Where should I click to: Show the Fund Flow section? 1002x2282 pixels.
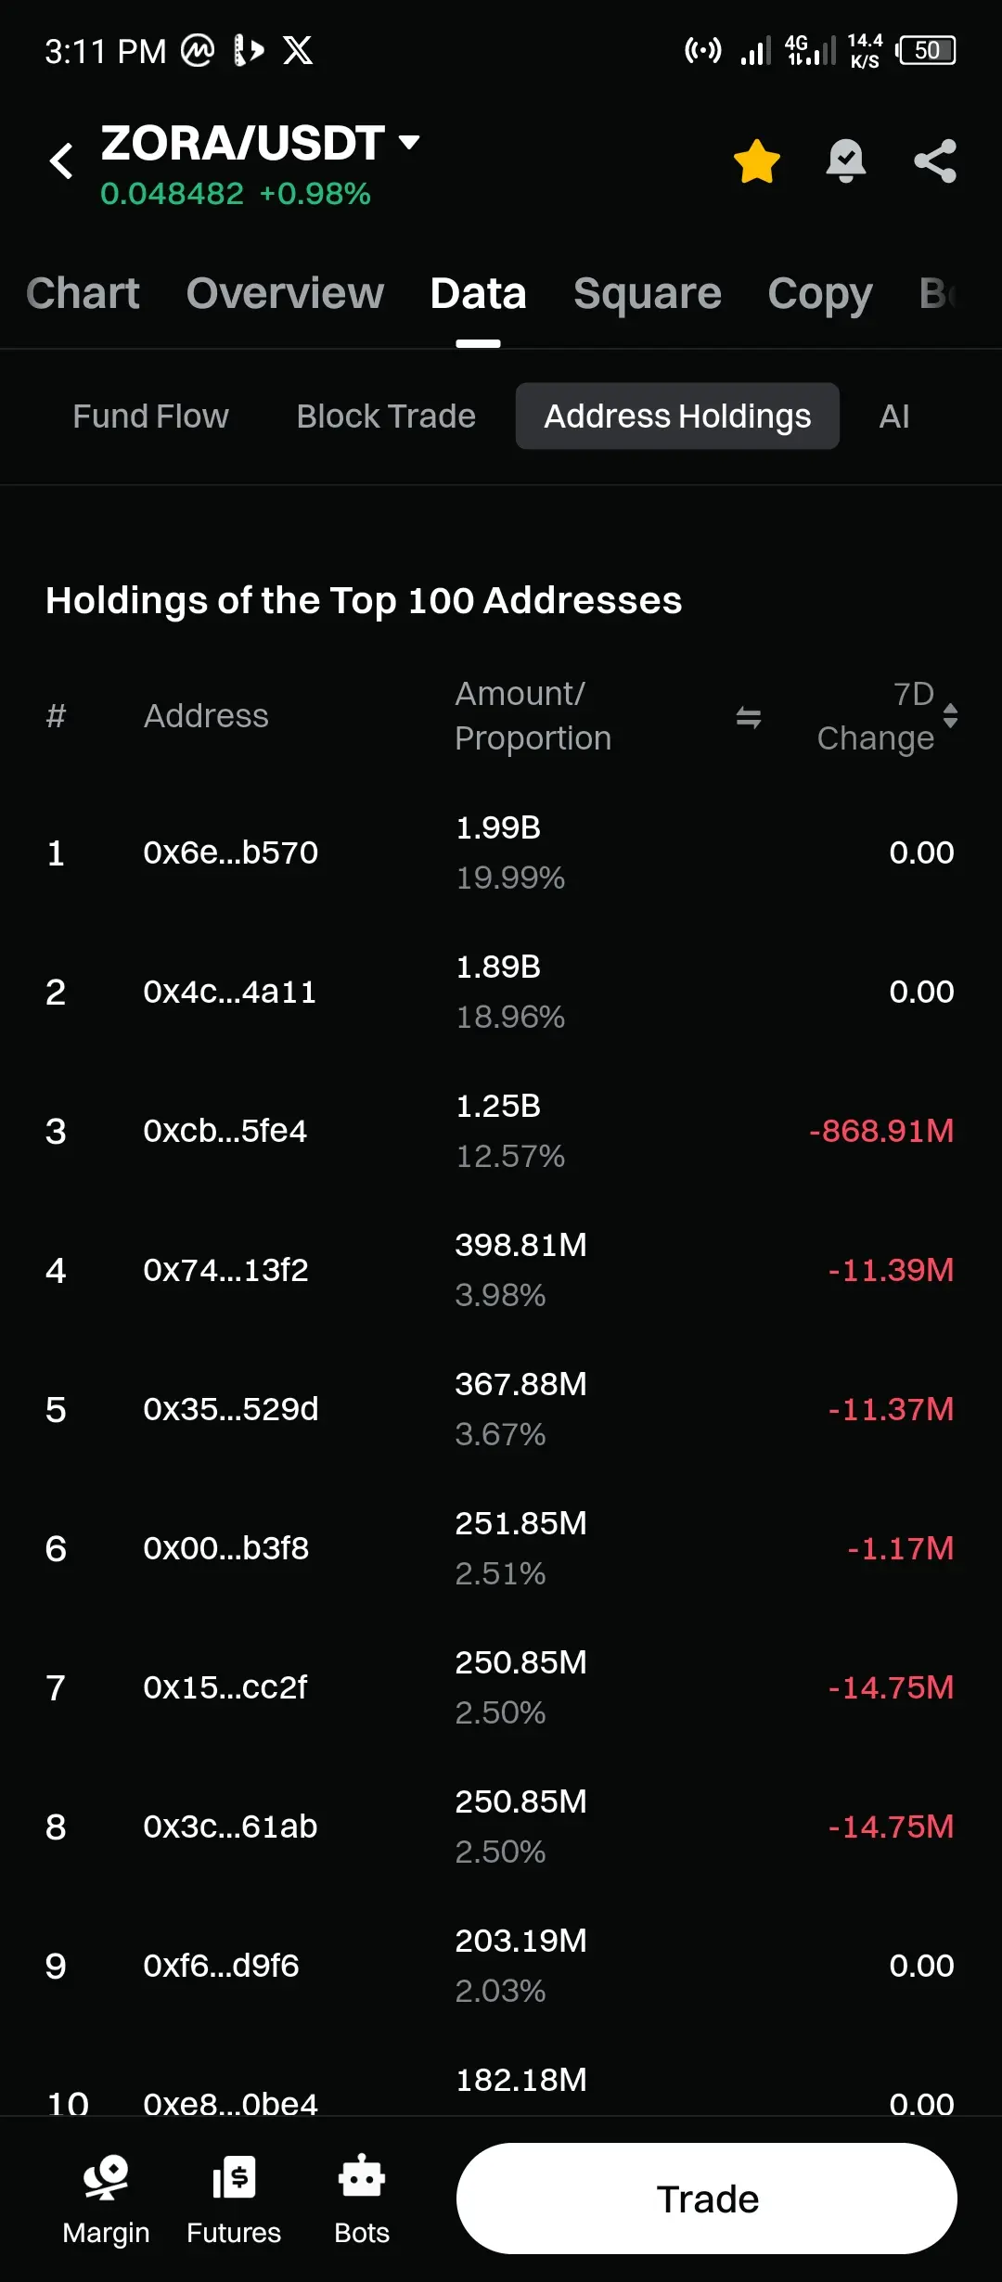(x=150, y=417)
